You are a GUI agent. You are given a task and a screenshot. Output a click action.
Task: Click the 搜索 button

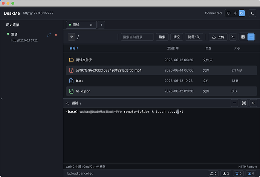162,37
